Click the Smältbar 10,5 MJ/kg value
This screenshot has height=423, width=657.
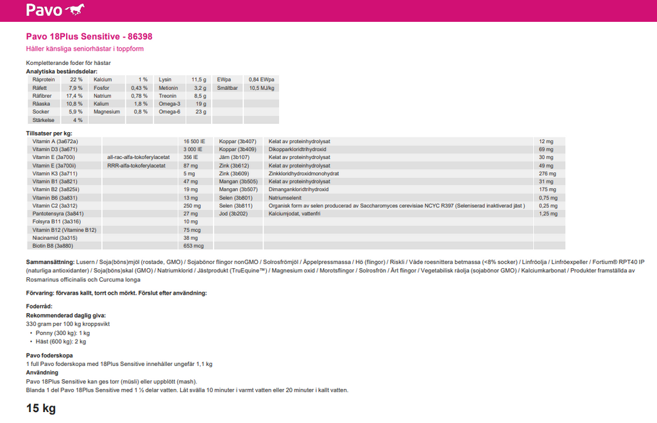(x=262, y=87)
